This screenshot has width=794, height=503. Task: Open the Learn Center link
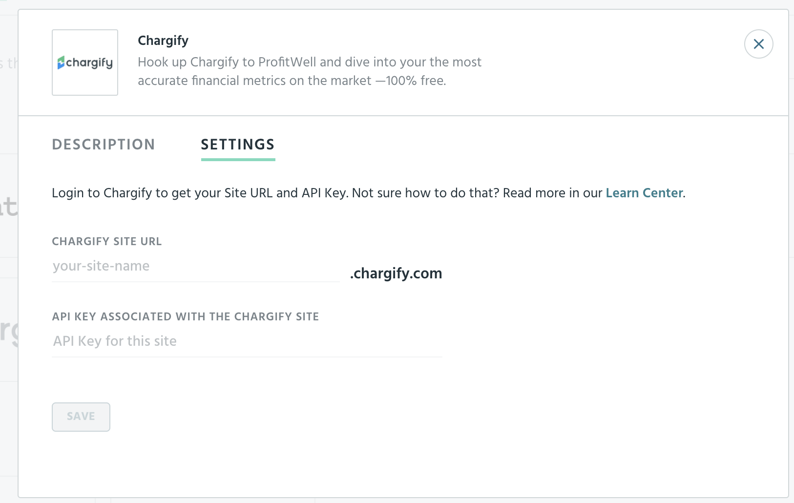[x=644, y=193]
